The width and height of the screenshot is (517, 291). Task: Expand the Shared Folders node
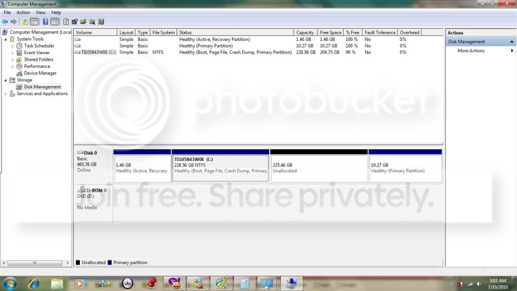13,60
